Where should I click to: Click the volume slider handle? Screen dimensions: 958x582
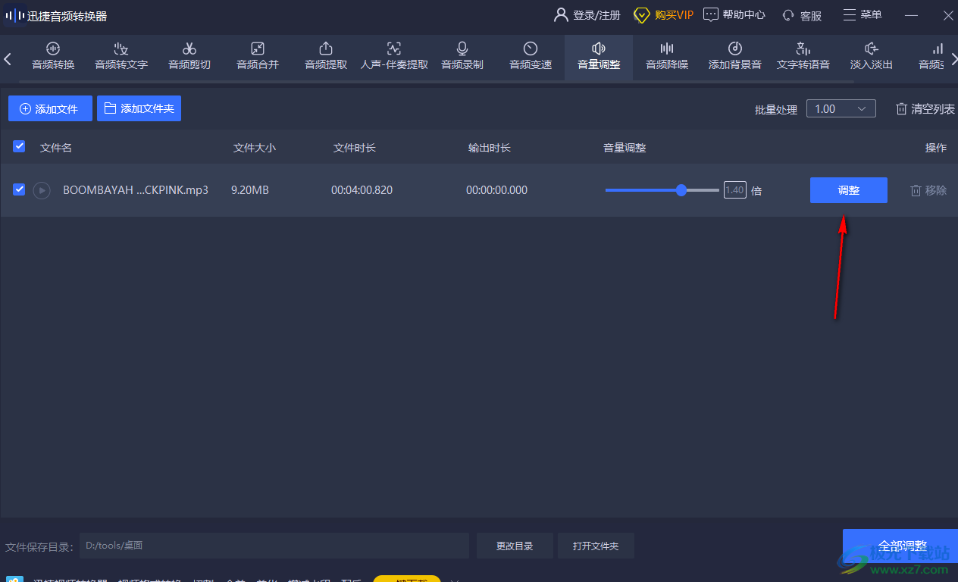tap(681, 190)
